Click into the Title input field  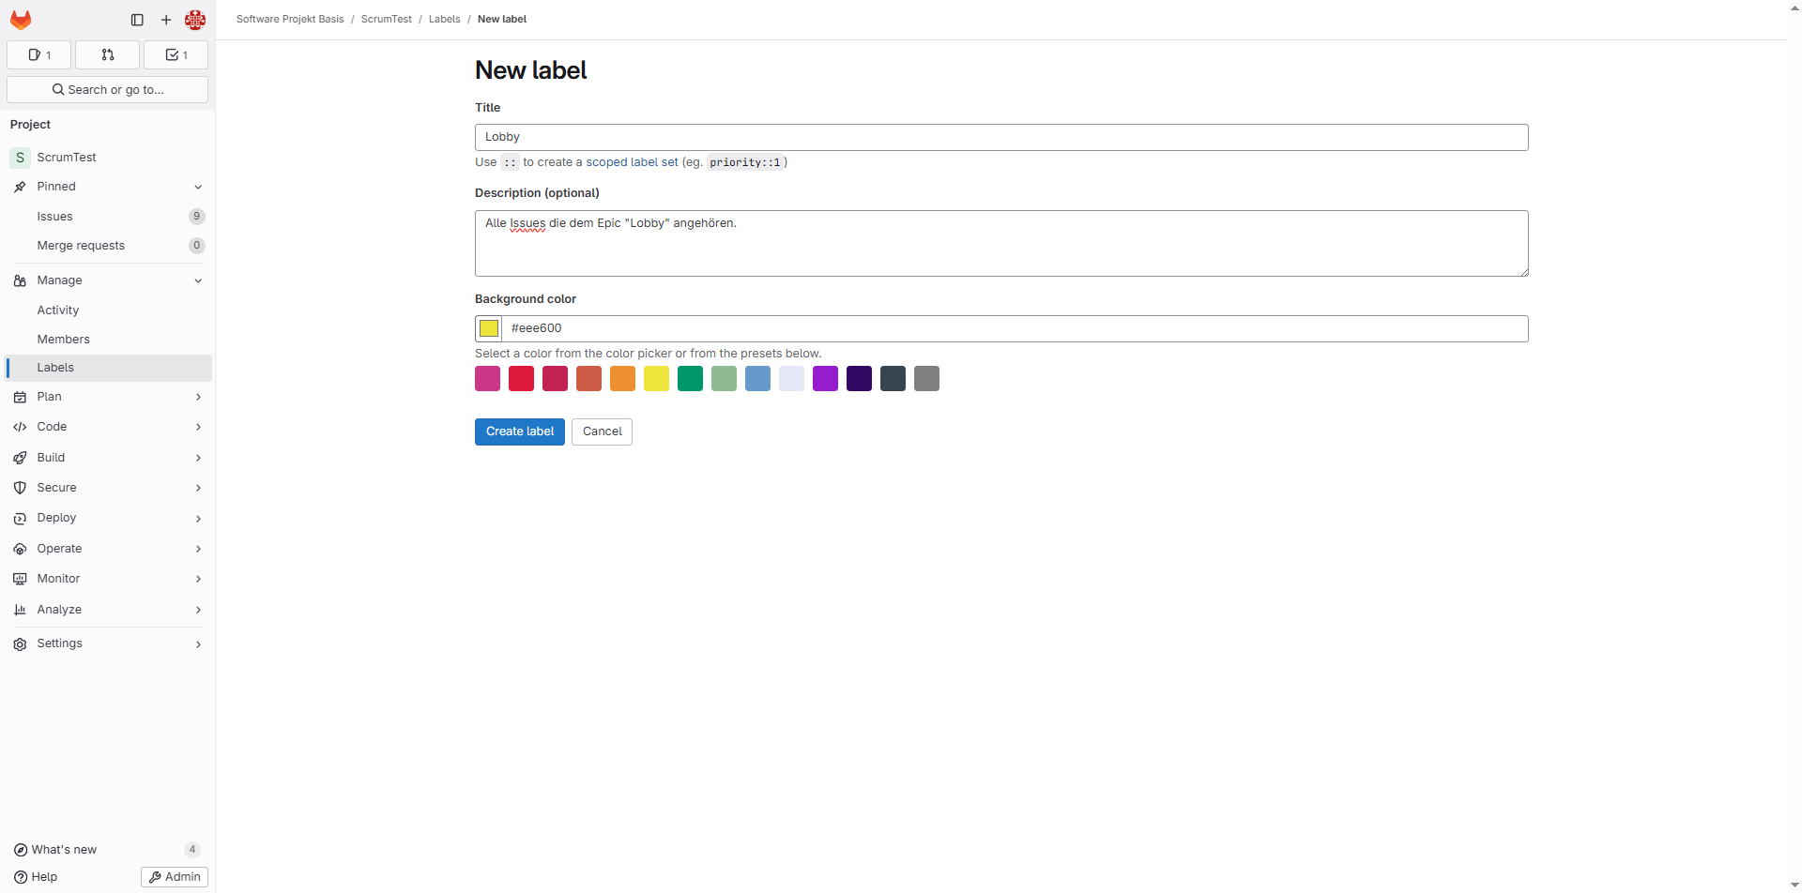1001,138
